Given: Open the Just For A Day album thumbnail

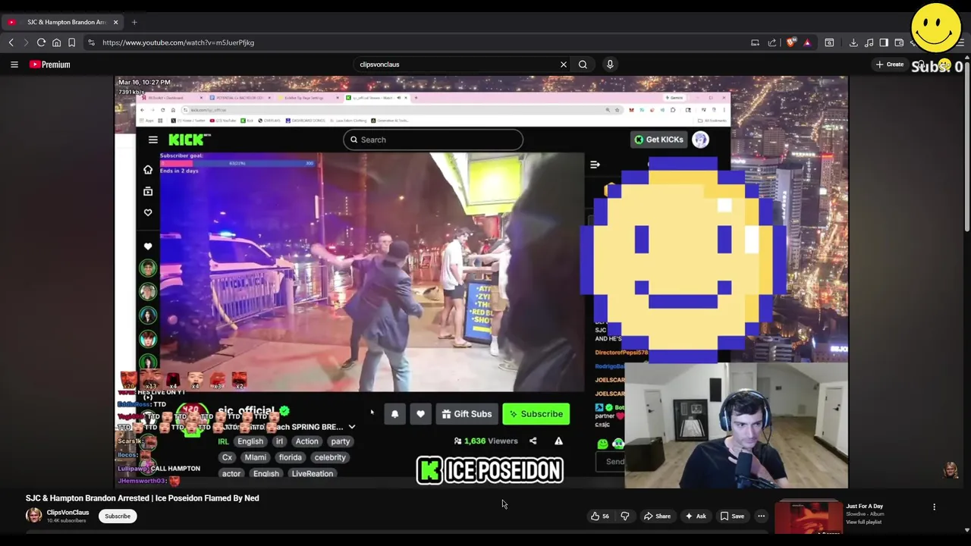Looking at the screenshot, I should (809, 516).
